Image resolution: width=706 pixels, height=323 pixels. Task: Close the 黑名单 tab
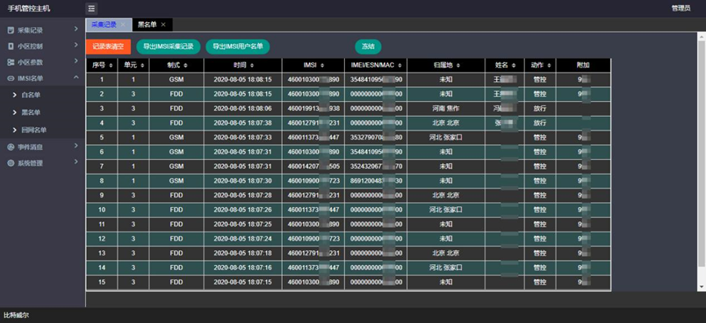(163, 24)
